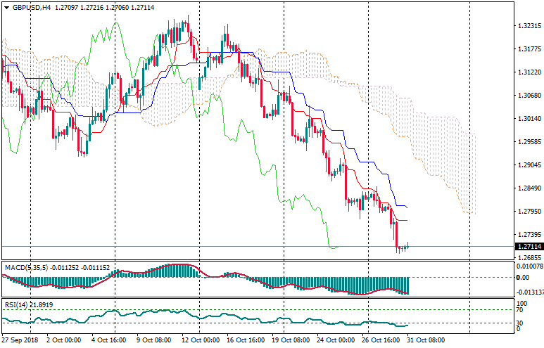Click the current price tag 1.27114
Viewport: 544px width, 348px height.
coord(528,247)
